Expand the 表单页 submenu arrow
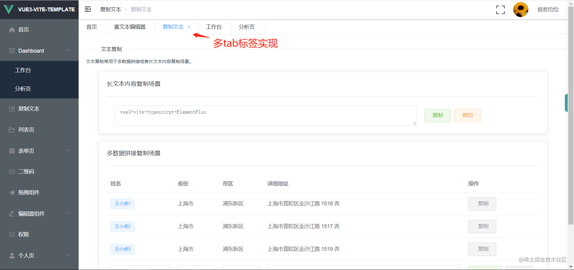This screenshot has height=270, width=574. (x=69, y=150)
